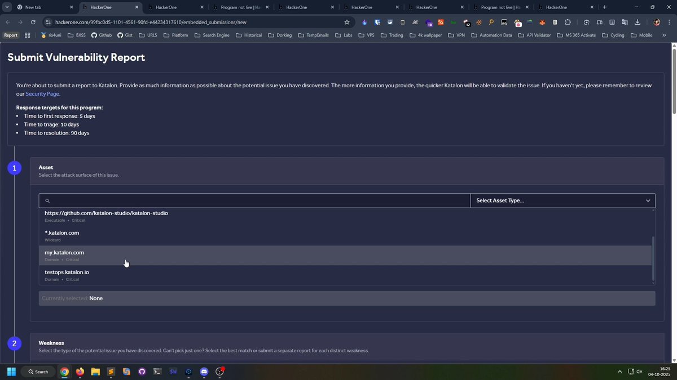
Task: Open the Automation Data bookmark folder
Action: pos(491,35)
